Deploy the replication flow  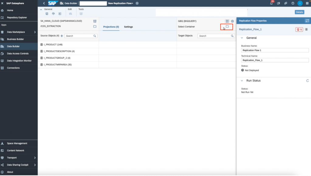53,14
